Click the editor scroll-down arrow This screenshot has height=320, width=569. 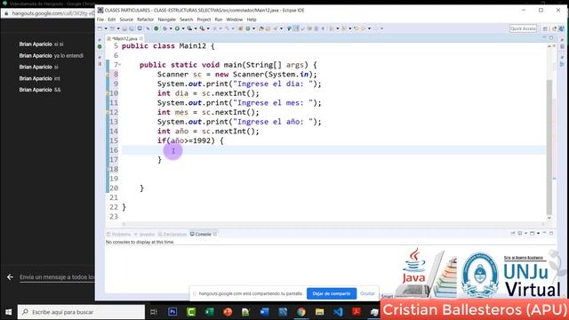click(x=549, y=218)
